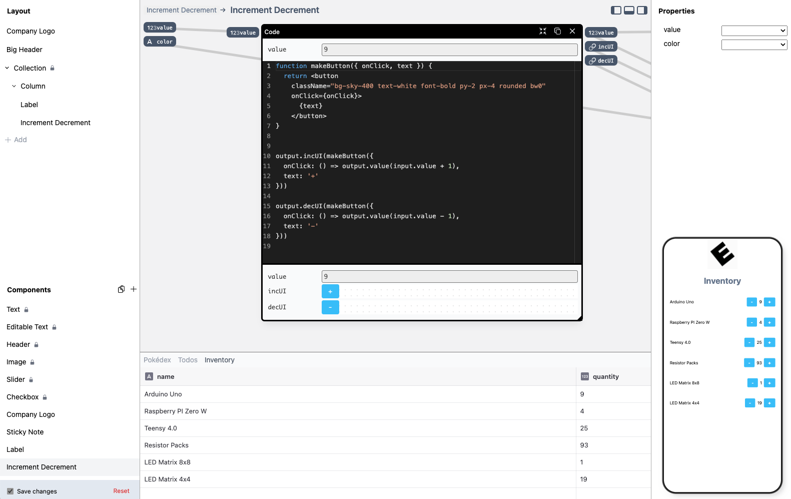Click the duplicate icon in Code header
791x499 pixels.
pyautogui.click(x=557, y=32)
